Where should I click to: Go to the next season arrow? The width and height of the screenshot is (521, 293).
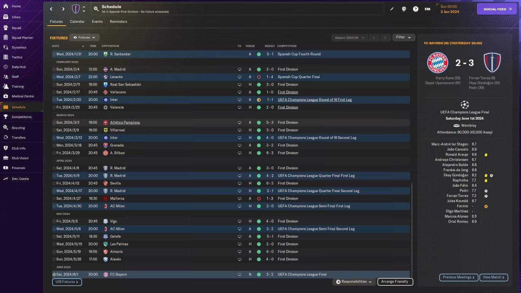pyautogui.click(x=385, y=37)
